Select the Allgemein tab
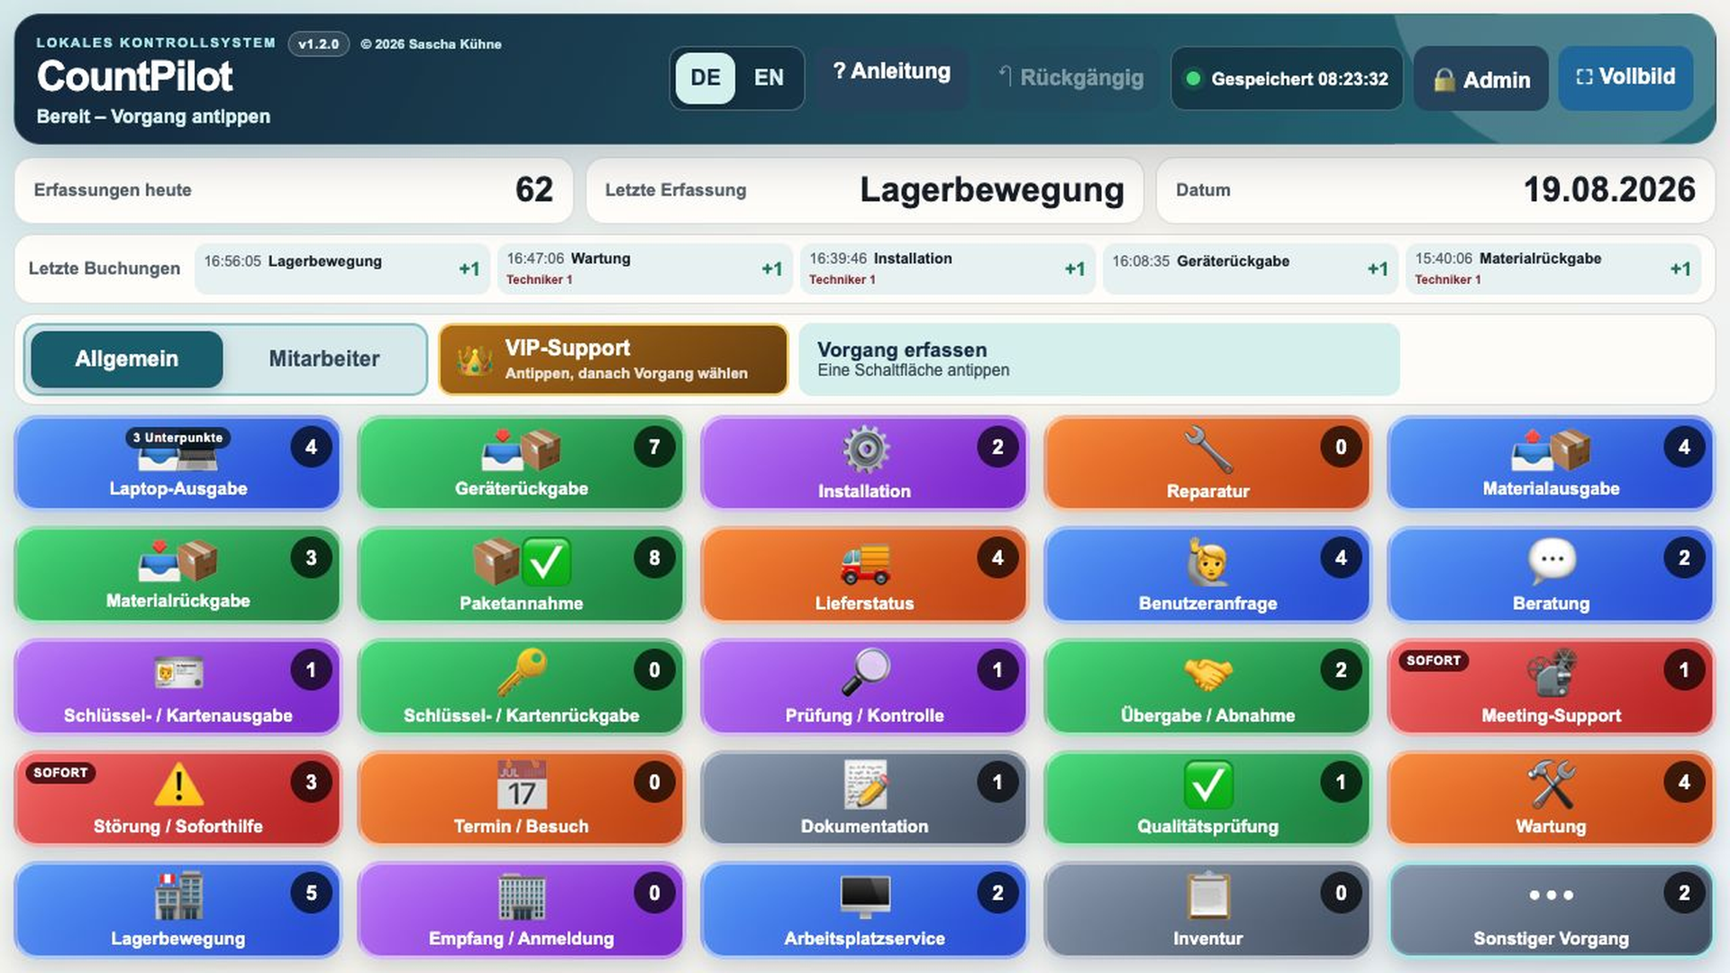The height and width of the screenshot is (973, 1730). pyautogui.click(x=126, y=359)
